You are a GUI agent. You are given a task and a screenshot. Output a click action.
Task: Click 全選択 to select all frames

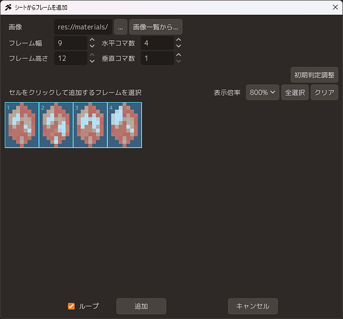(295, 93)
